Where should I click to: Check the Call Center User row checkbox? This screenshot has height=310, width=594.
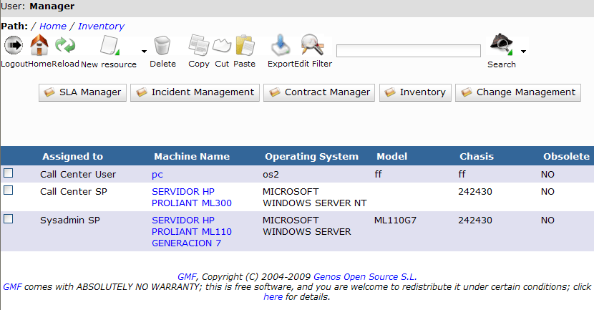point(9,173)
